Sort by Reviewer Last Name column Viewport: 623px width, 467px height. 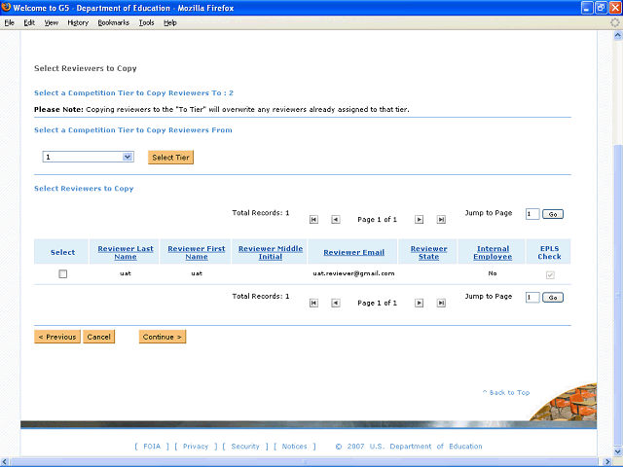tap(126, 253)
